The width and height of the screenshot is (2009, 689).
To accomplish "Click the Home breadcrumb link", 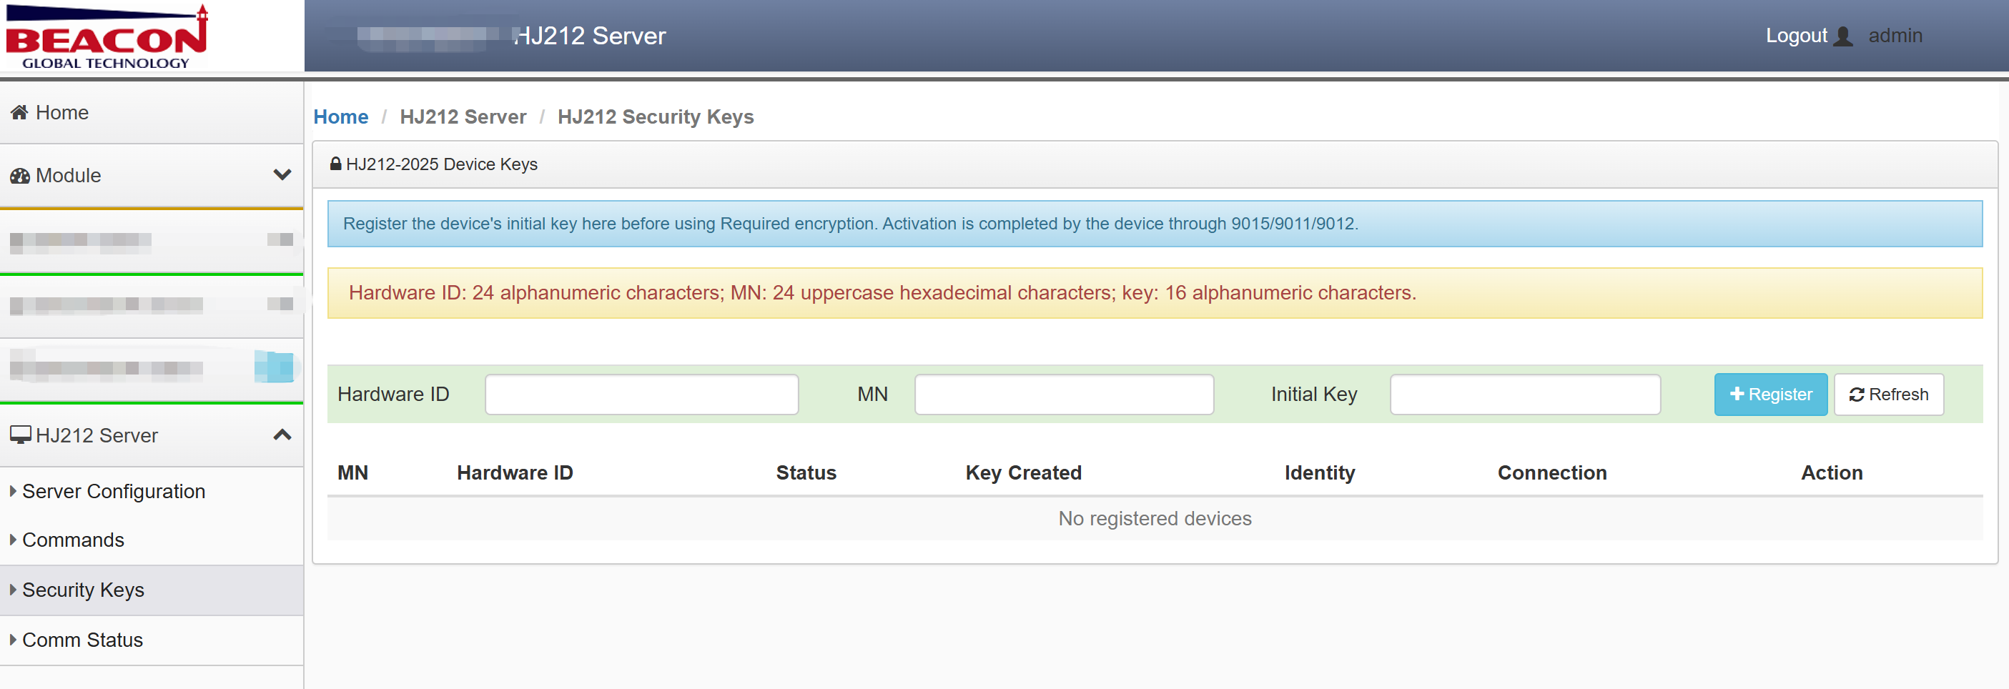I will coord(341,117).
